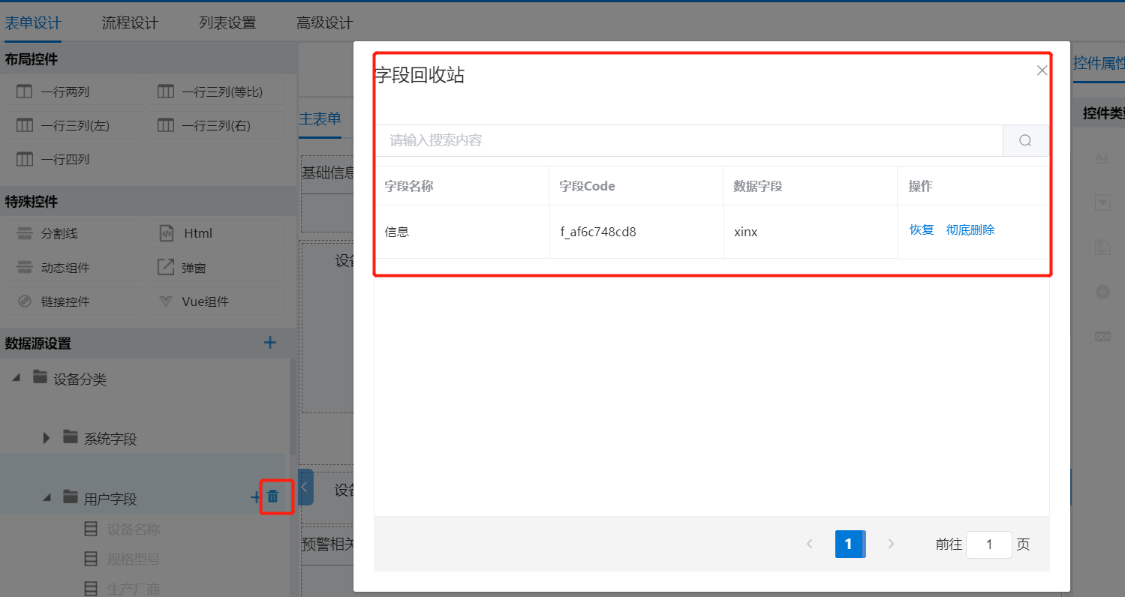1125x597 pixels.
Task: Switch to 高级设计 tab
Action: pyautogui.click(x=324, y=23)
